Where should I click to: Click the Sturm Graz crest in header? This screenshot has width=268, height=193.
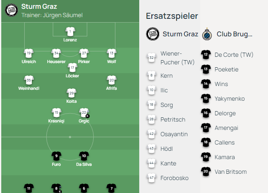pos(11,10)
